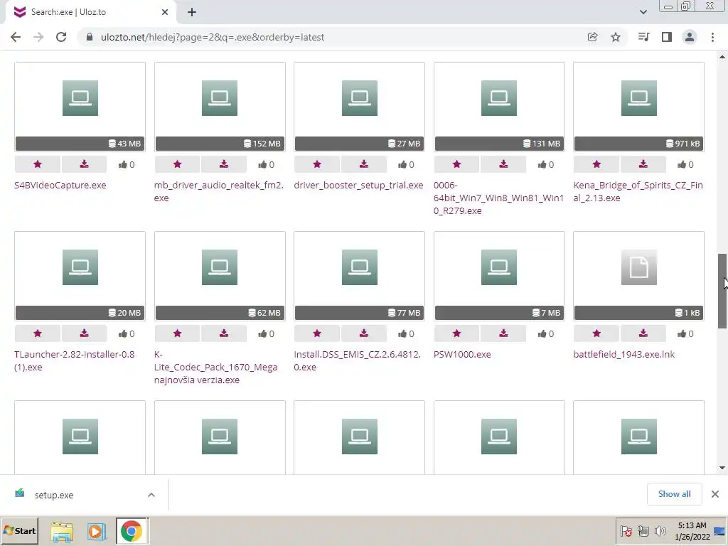Download TLauncher-2.82-Installer via its icon
Image resolution: width=728 pixels, height=546 pixels.
84,333
